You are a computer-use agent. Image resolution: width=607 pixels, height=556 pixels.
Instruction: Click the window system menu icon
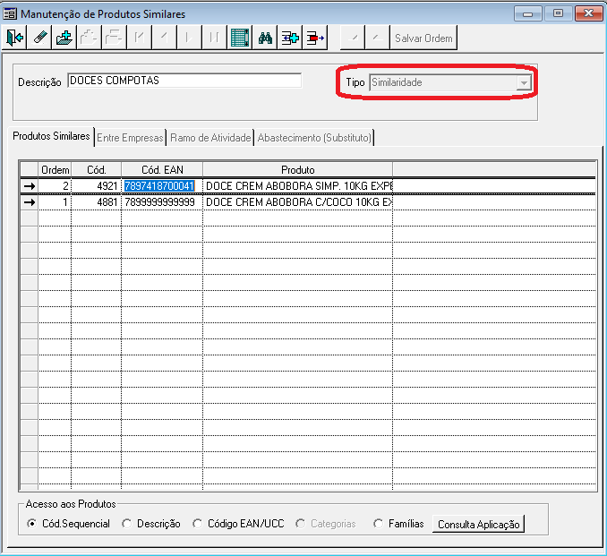10,14
